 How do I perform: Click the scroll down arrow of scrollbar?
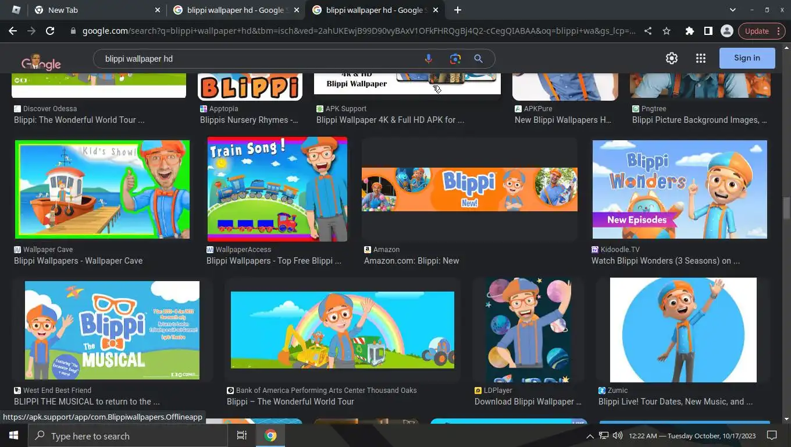click(786, 419)
